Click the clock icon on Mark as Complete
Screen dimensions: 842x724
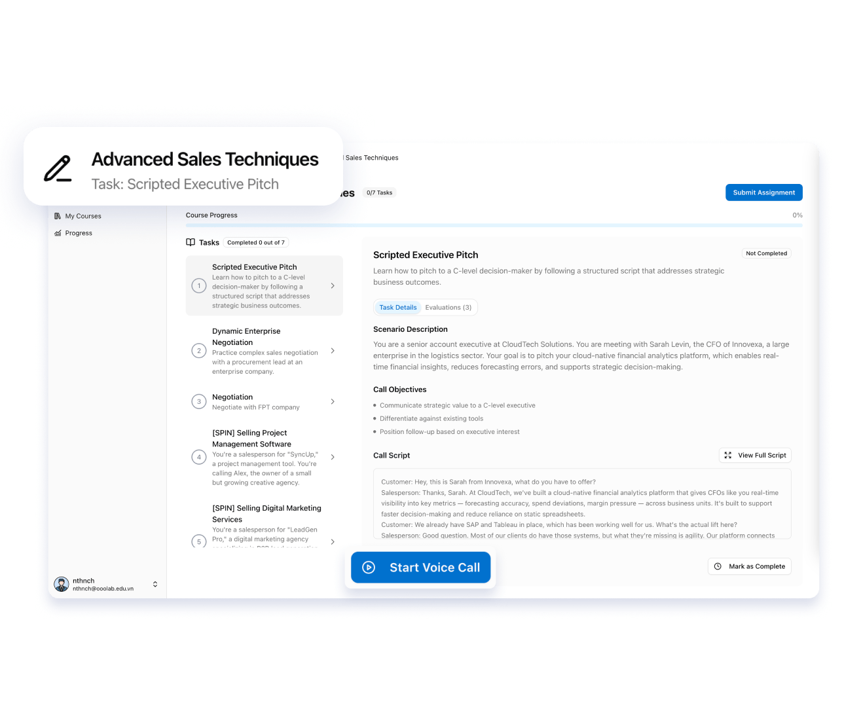[x=718, y=567]
